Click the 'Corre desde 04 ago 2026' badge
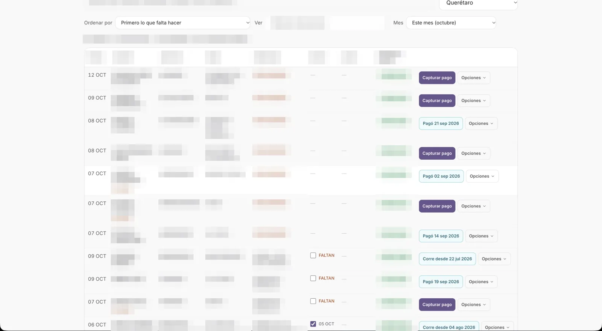The height and width of the screenshot is (331, 602). click(449, 326)
